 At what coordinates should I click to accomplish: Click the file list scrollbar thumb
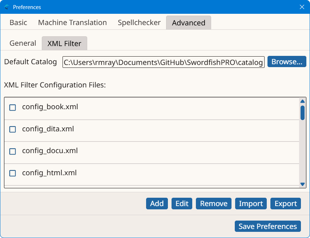(x=302, y=113)
